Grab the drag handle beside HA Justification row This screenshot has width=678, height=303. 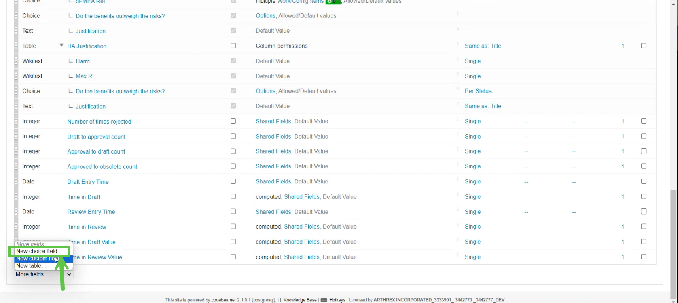coord(16,46)
